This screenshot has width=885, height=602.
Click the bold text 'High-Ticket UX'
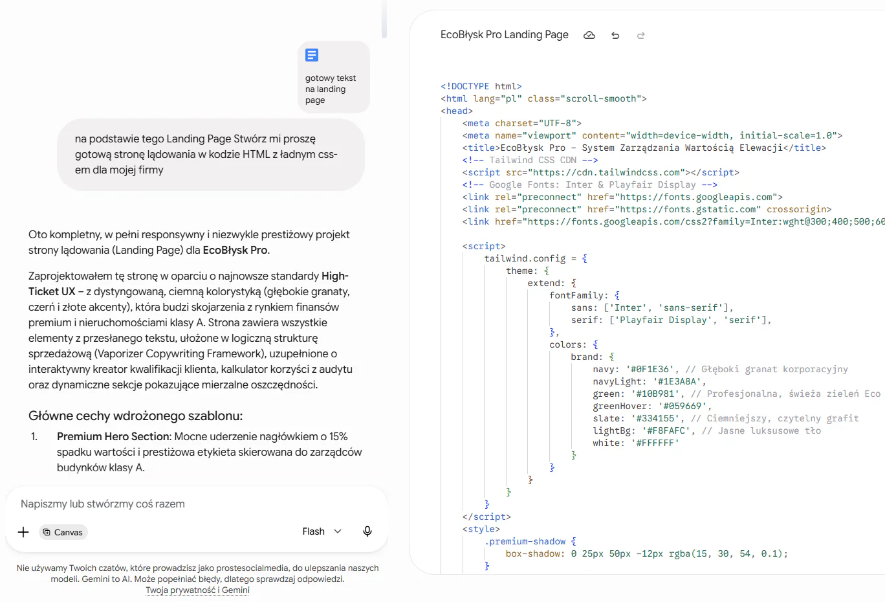[188, 284]
